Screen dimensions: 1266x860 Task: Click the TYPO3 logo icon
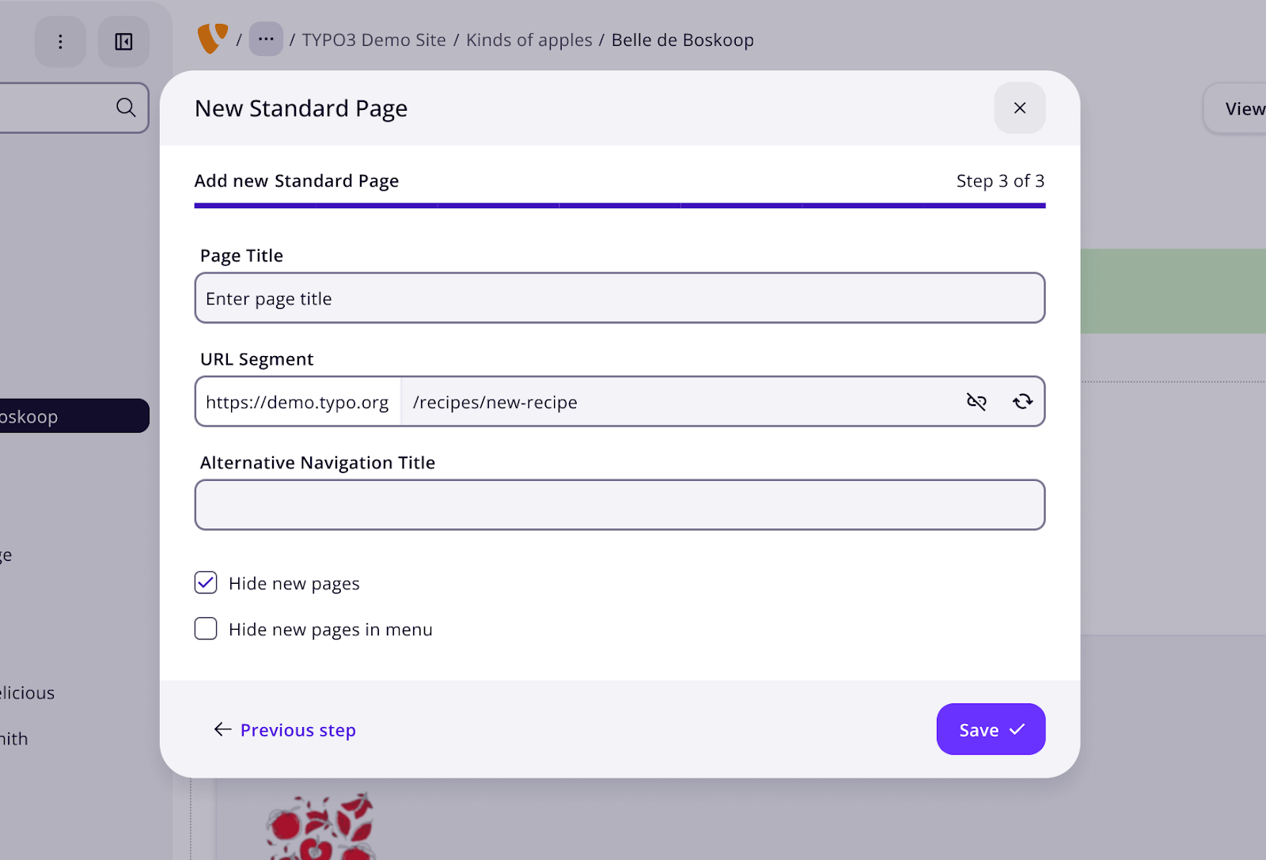click(x=212, y=39)
